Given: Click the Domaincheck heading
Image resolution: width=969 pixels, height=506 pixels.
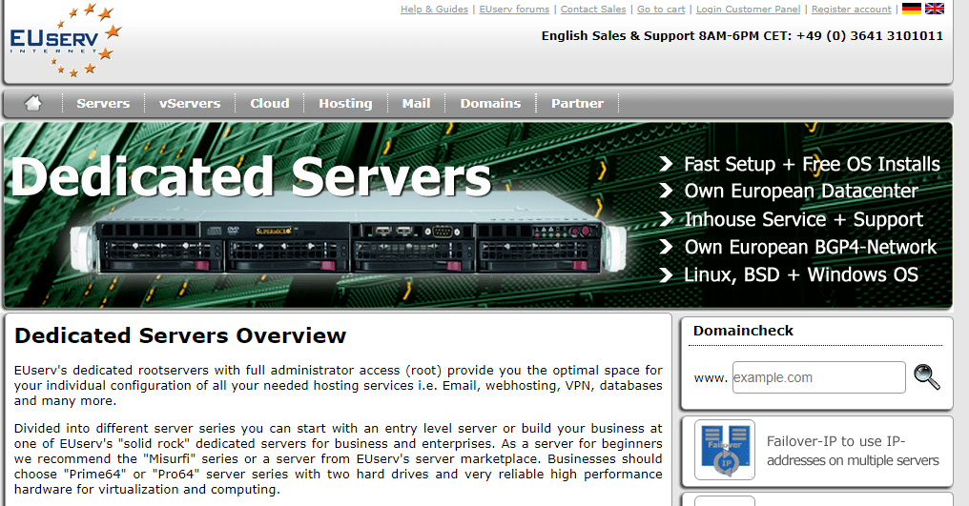Looking at the screenshot, I should click(743, 331).
